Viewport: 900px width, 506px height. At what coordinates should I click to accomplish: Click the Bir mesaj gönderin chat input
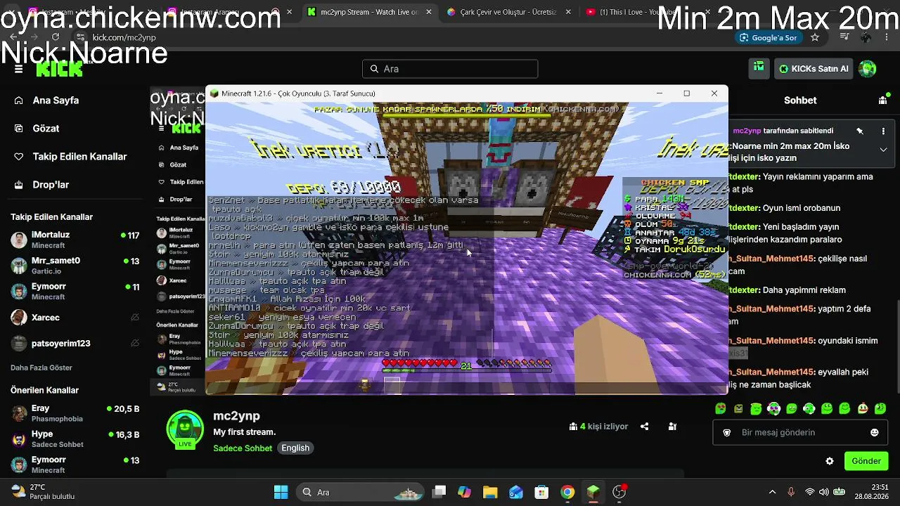pyautogui.click(x=802, y=432)
